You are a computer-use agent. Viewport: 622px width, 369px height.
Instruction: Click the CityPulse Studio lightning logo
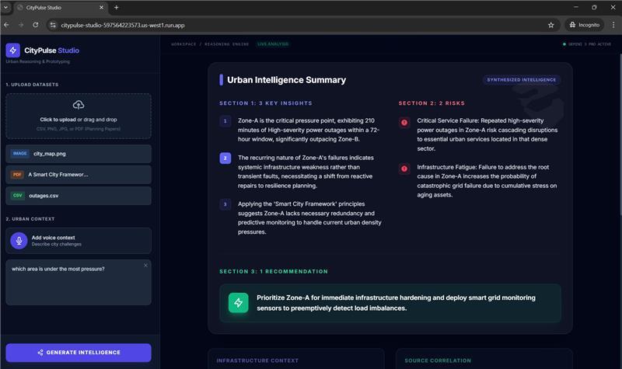(12, 50)
